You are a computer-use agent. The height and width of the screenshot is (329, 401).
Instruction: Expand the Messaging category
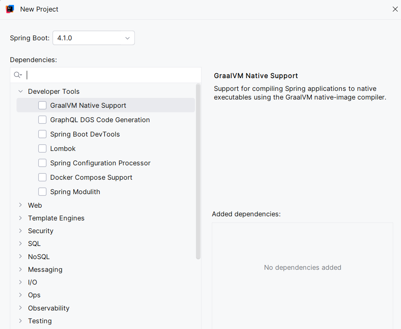click(x=21, y=269)
